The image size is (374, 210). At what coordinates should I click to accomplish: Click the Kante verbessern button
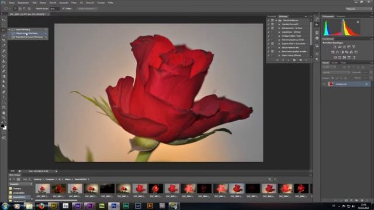tap(88, 9)
